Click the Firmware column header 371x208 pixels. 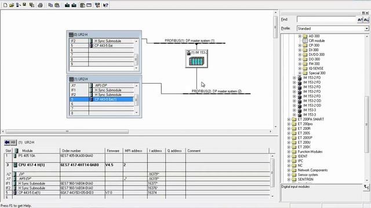pyautogui.click(x=114, y=151)
